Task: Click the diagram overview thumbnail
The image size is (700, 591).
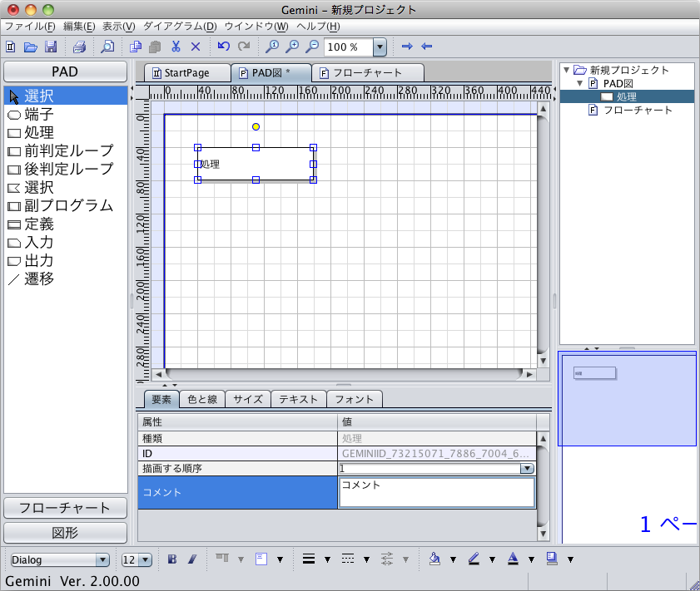Action: coord(627,398)
